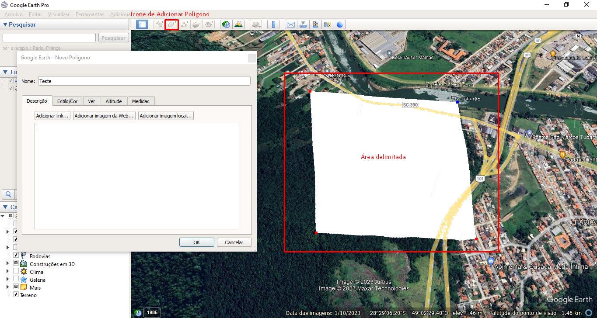Toggle the Mais layer checkbox
Viewport: 597px width, 318px height.
16,287
